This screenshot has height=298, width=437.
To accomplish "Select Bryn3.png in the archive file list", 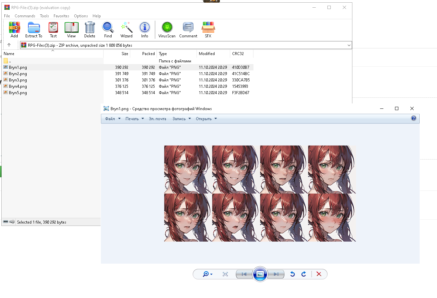I will click(x=18, y=80).
